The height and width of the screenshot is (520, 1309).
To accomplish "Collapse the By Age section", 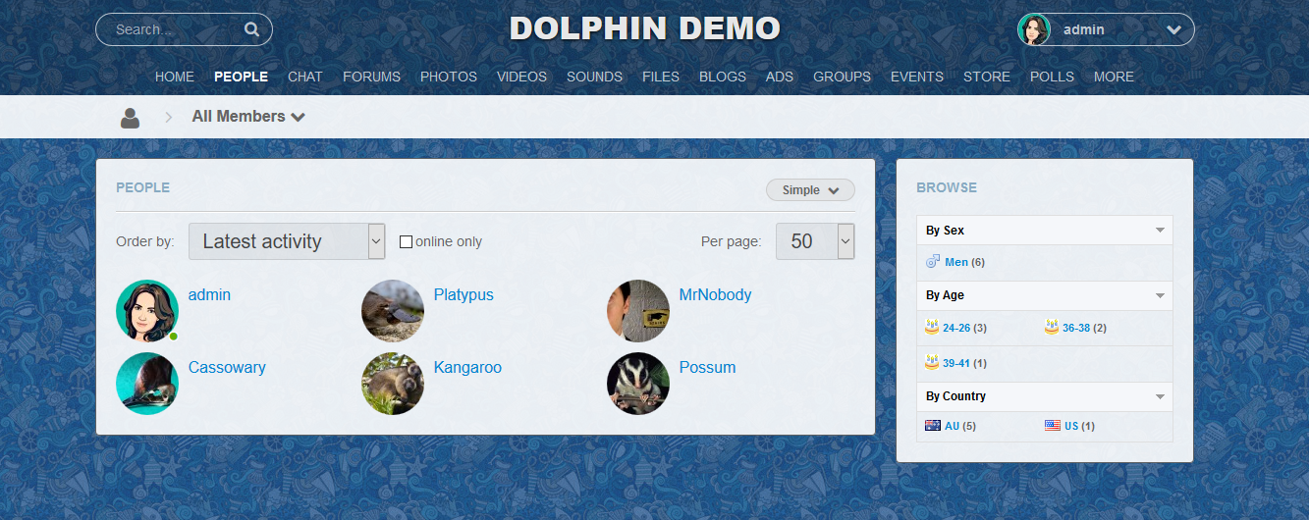I will pos(1160,295).
